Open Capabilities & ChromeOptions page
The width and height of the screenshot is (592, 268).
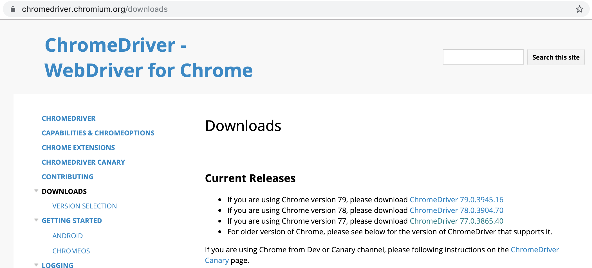click(x=98, y=133)
